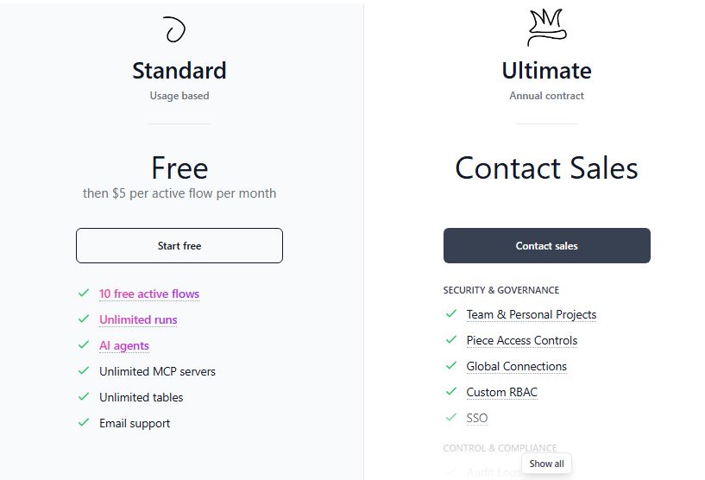Click the Global Connections feature
705x480 pixels.
[517, 366]
